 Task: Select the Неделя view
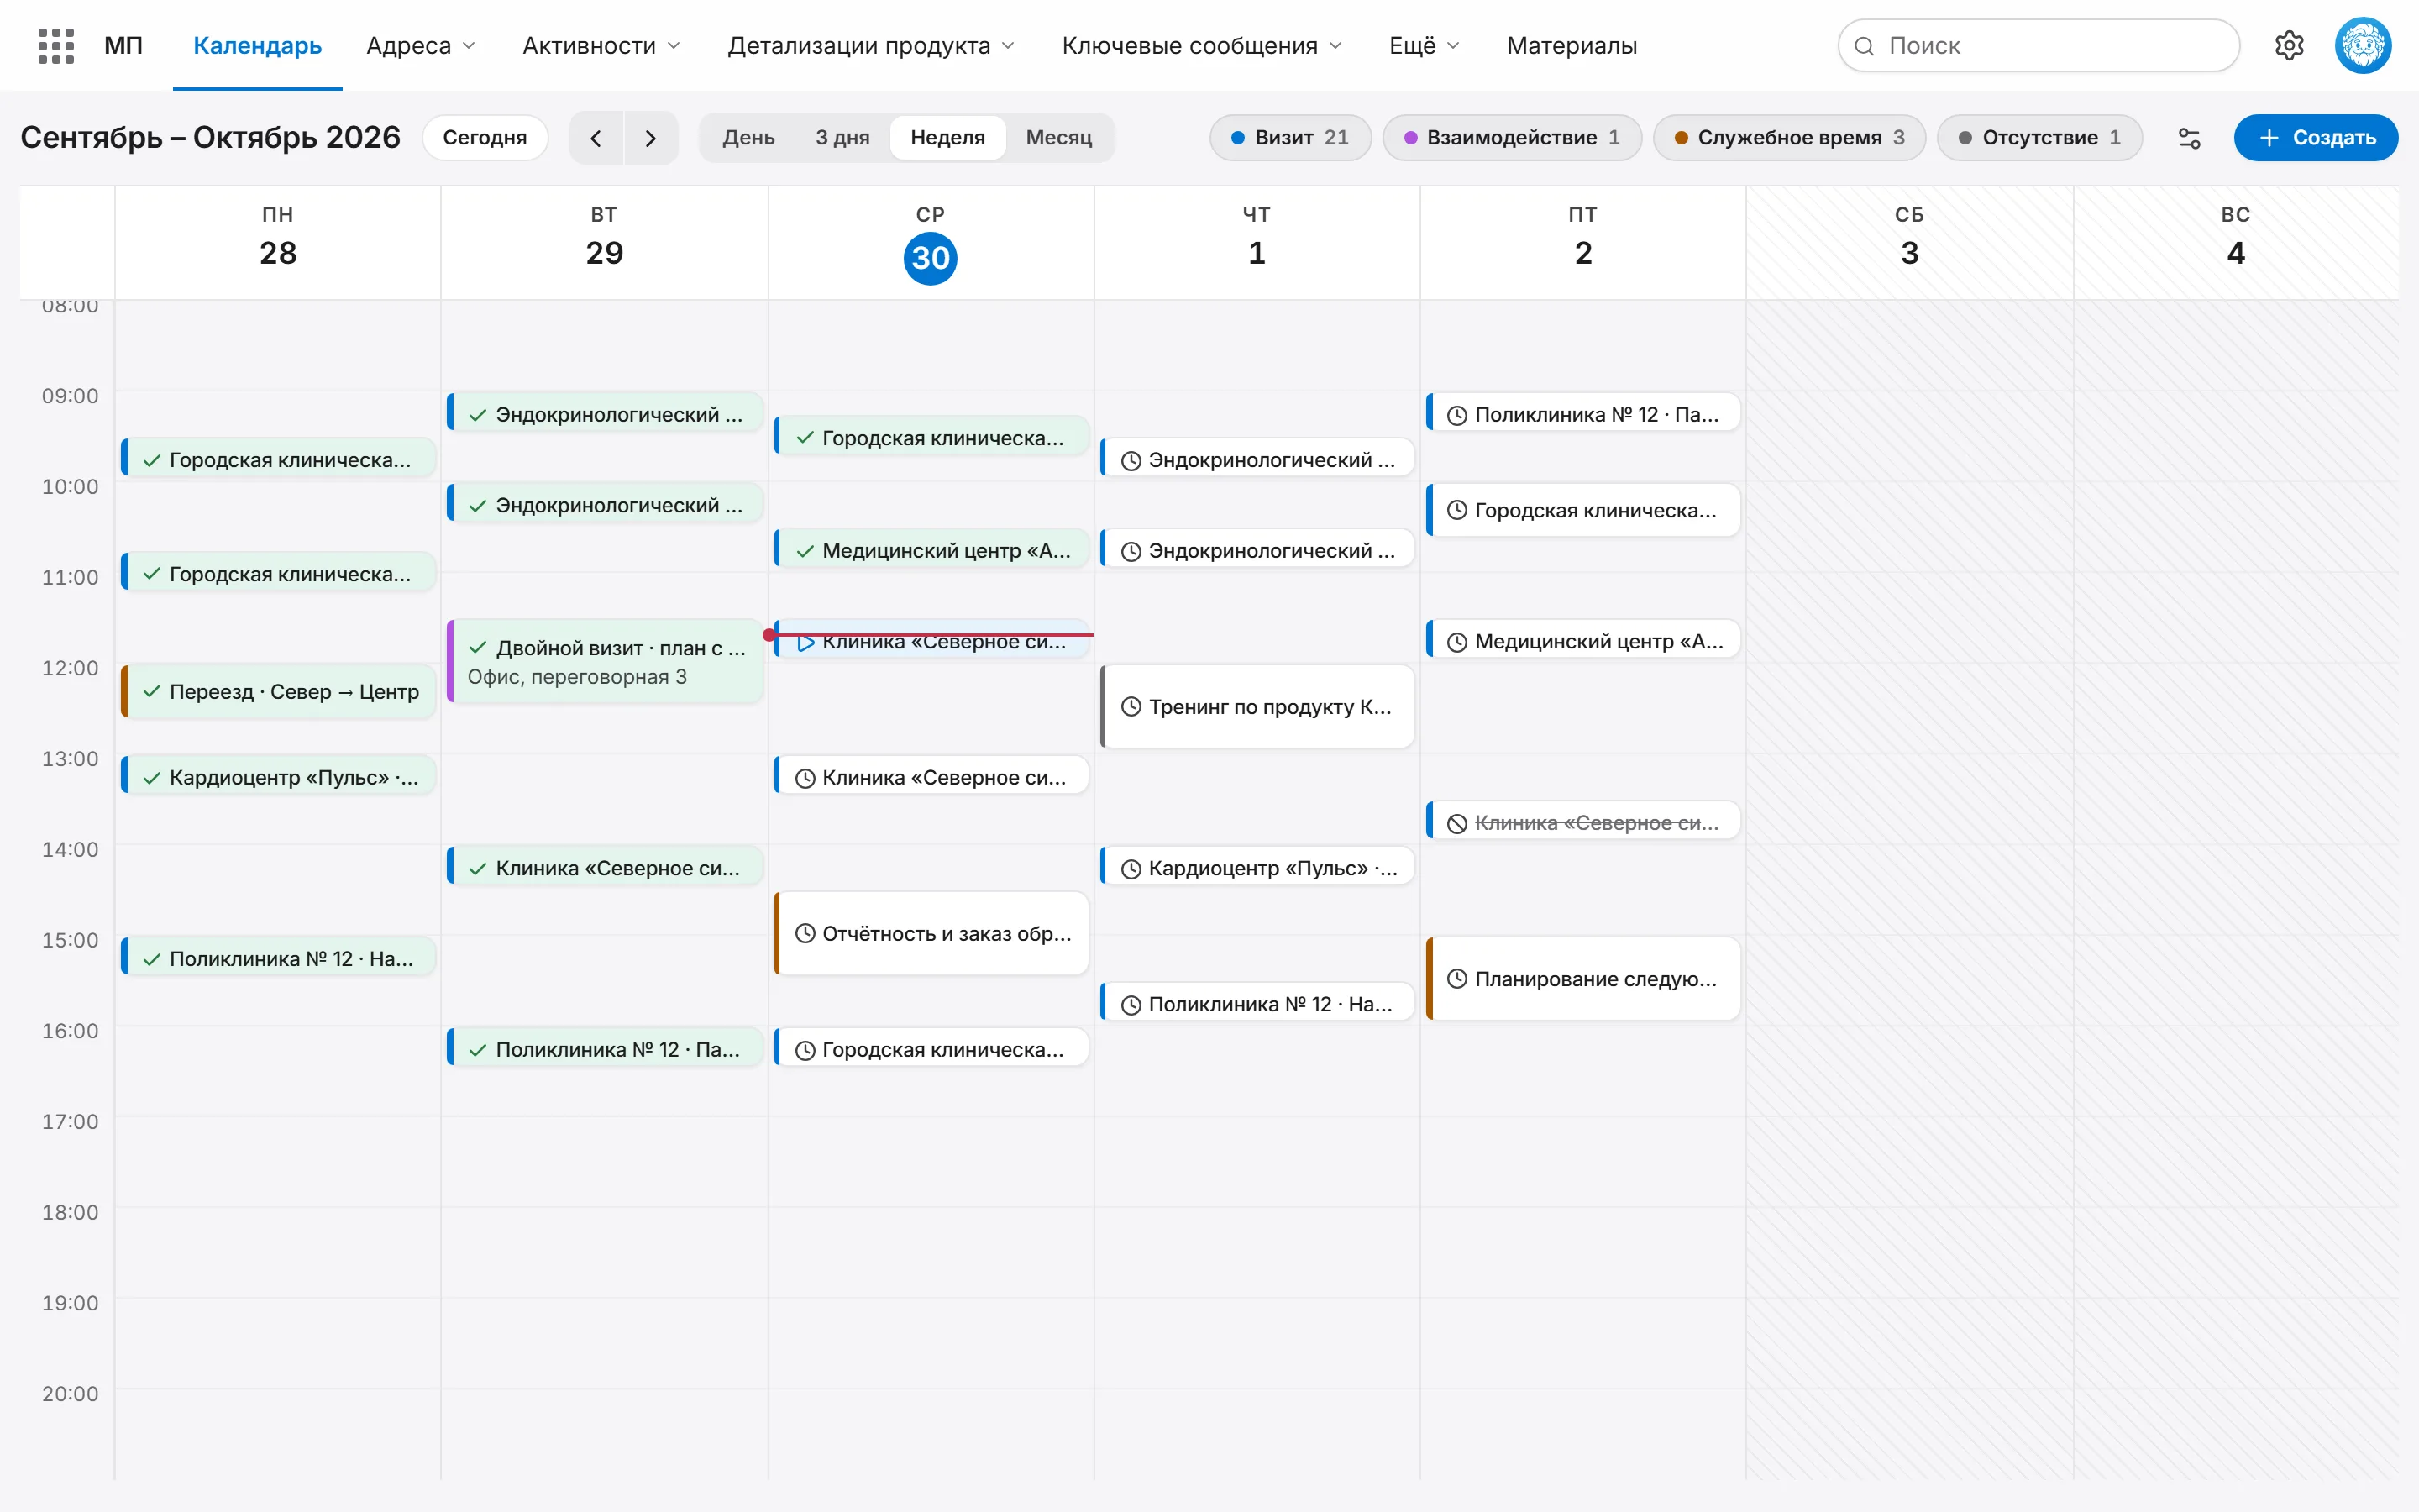point(947,138)
